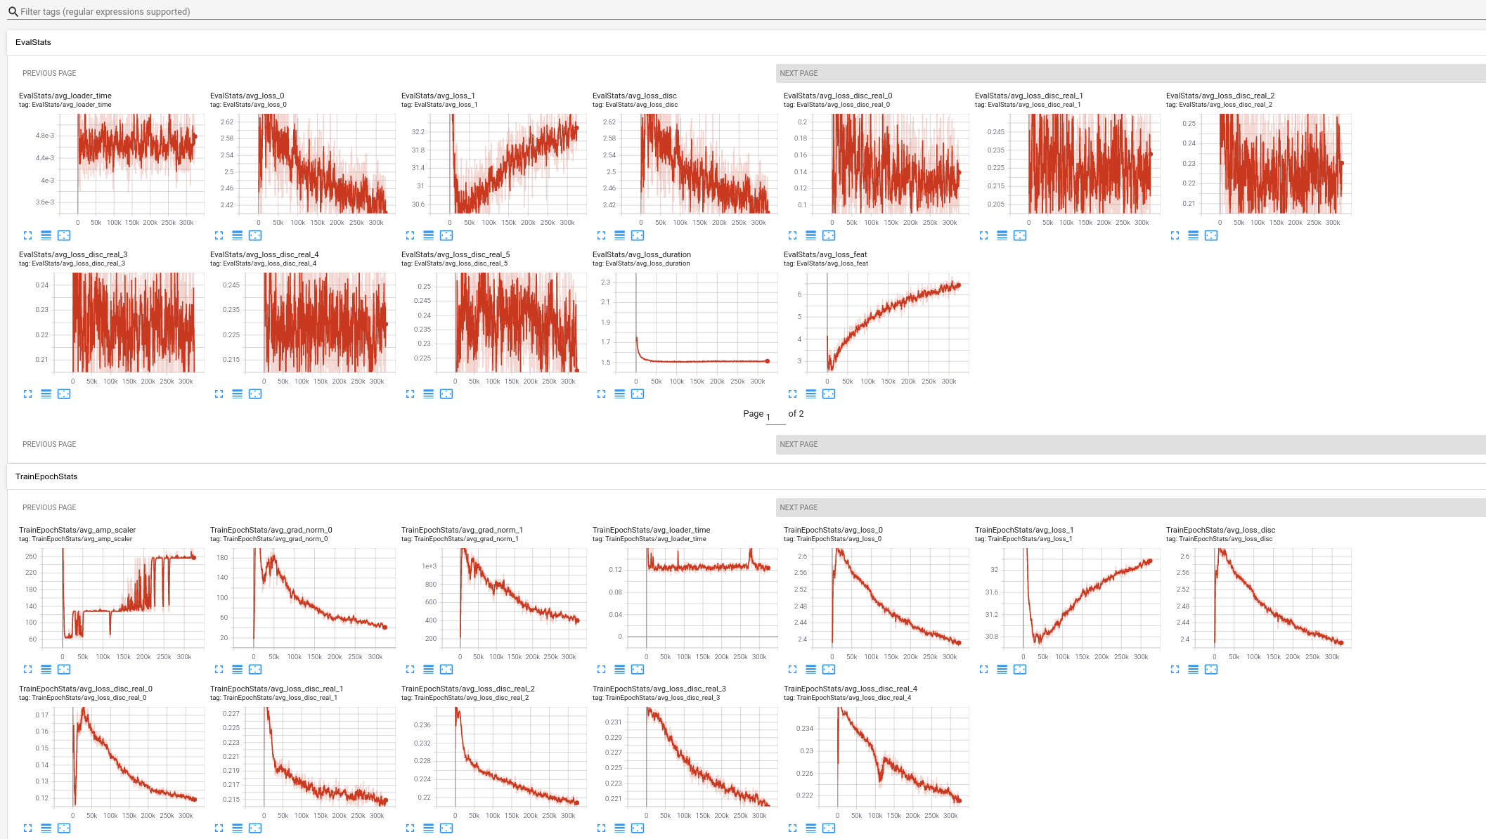Fit domain to data for EvalStats/avg_loss_1
Viewport: 1486px width, 839px height.
[x=446, y=235]
